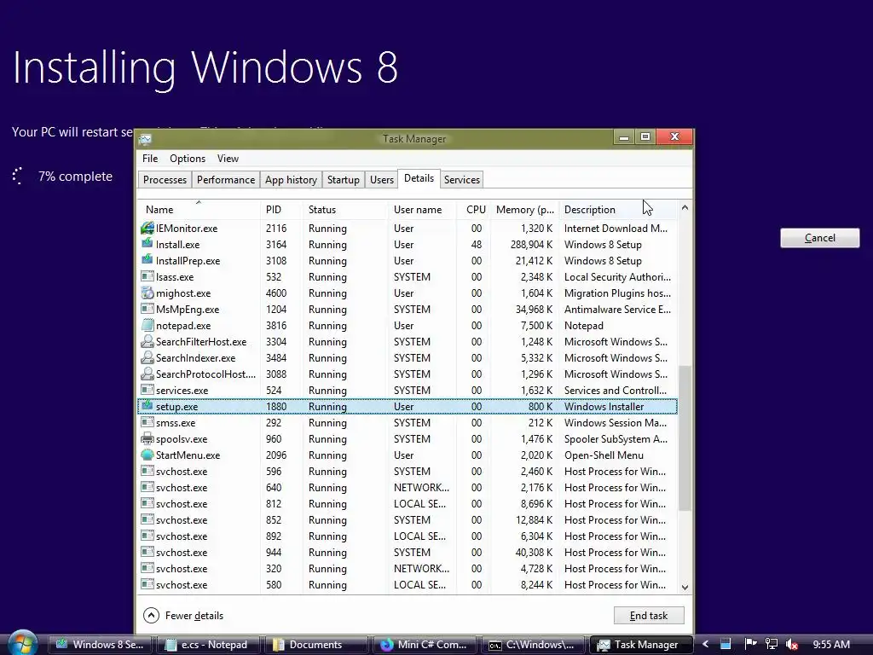Click the NETWORK... user name for PID 640
Image resolution: width=873 pixels, height=655 pixels.
[x=421, y=487]
